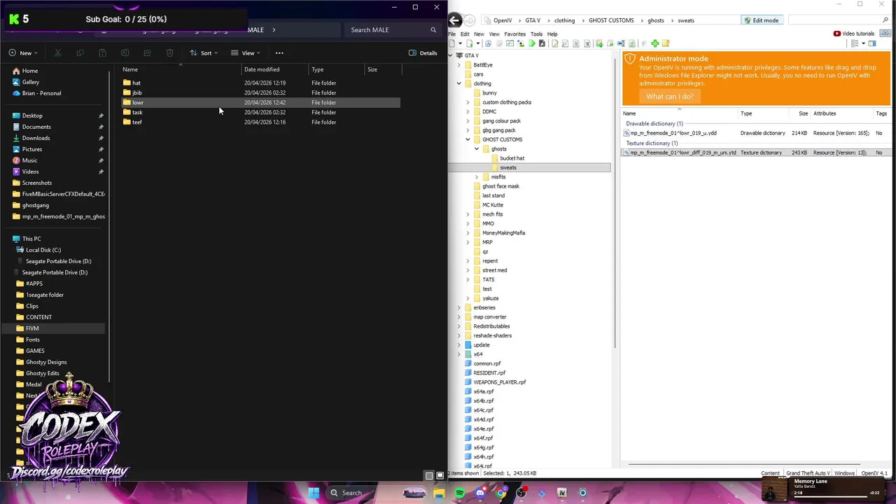Click the orange Administrator mode warning shield icon
The image size is (896, 504).
pyautogui.click(x=629, y=59)
